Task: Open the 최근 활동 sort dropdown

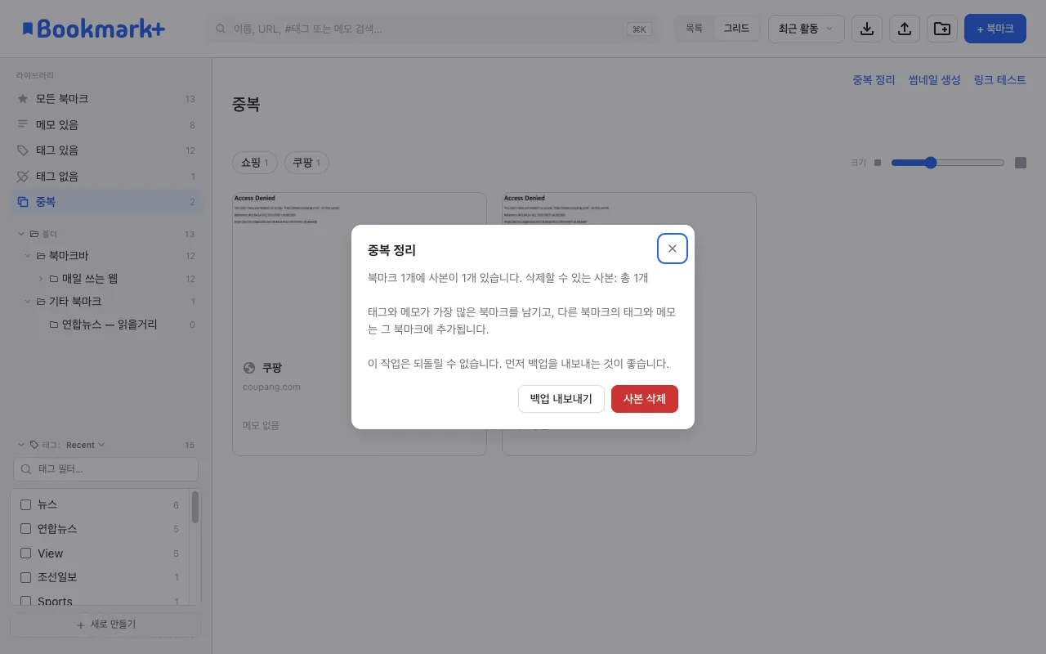Action: coord(807,29)
